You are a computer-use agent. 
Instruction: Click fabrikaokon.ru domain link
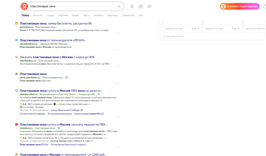pyautogui.click(x=28, y=60)
